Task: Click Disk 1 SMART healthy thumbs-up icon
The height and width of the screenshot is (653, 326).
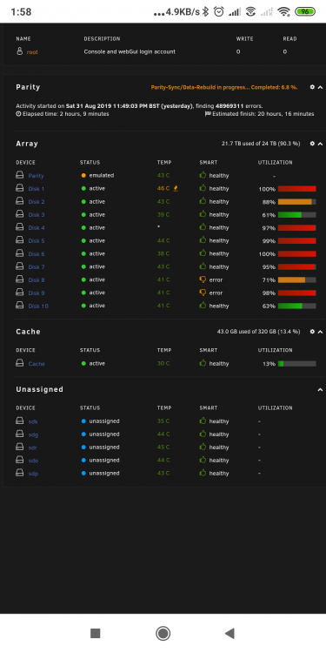Action: pos(203,188)
